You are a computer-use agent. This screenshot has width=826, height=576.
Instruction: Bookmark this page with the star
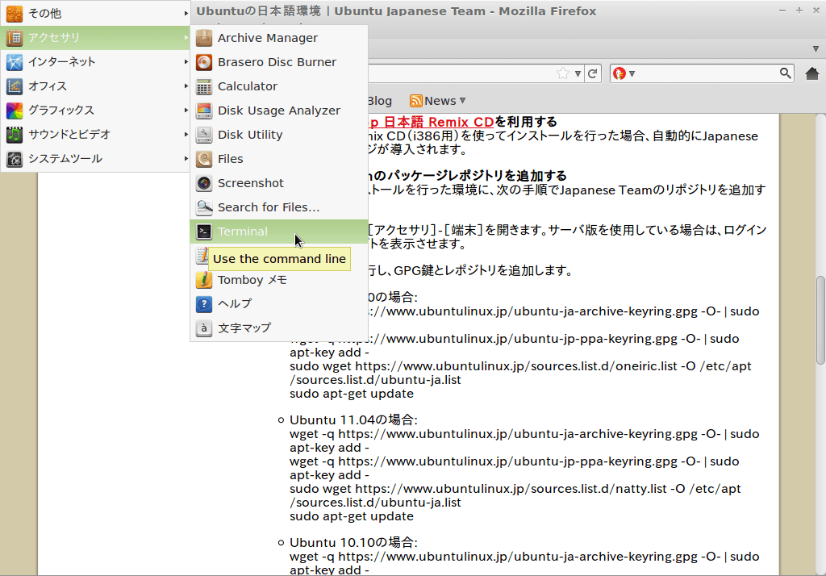(x=562, y=73)
